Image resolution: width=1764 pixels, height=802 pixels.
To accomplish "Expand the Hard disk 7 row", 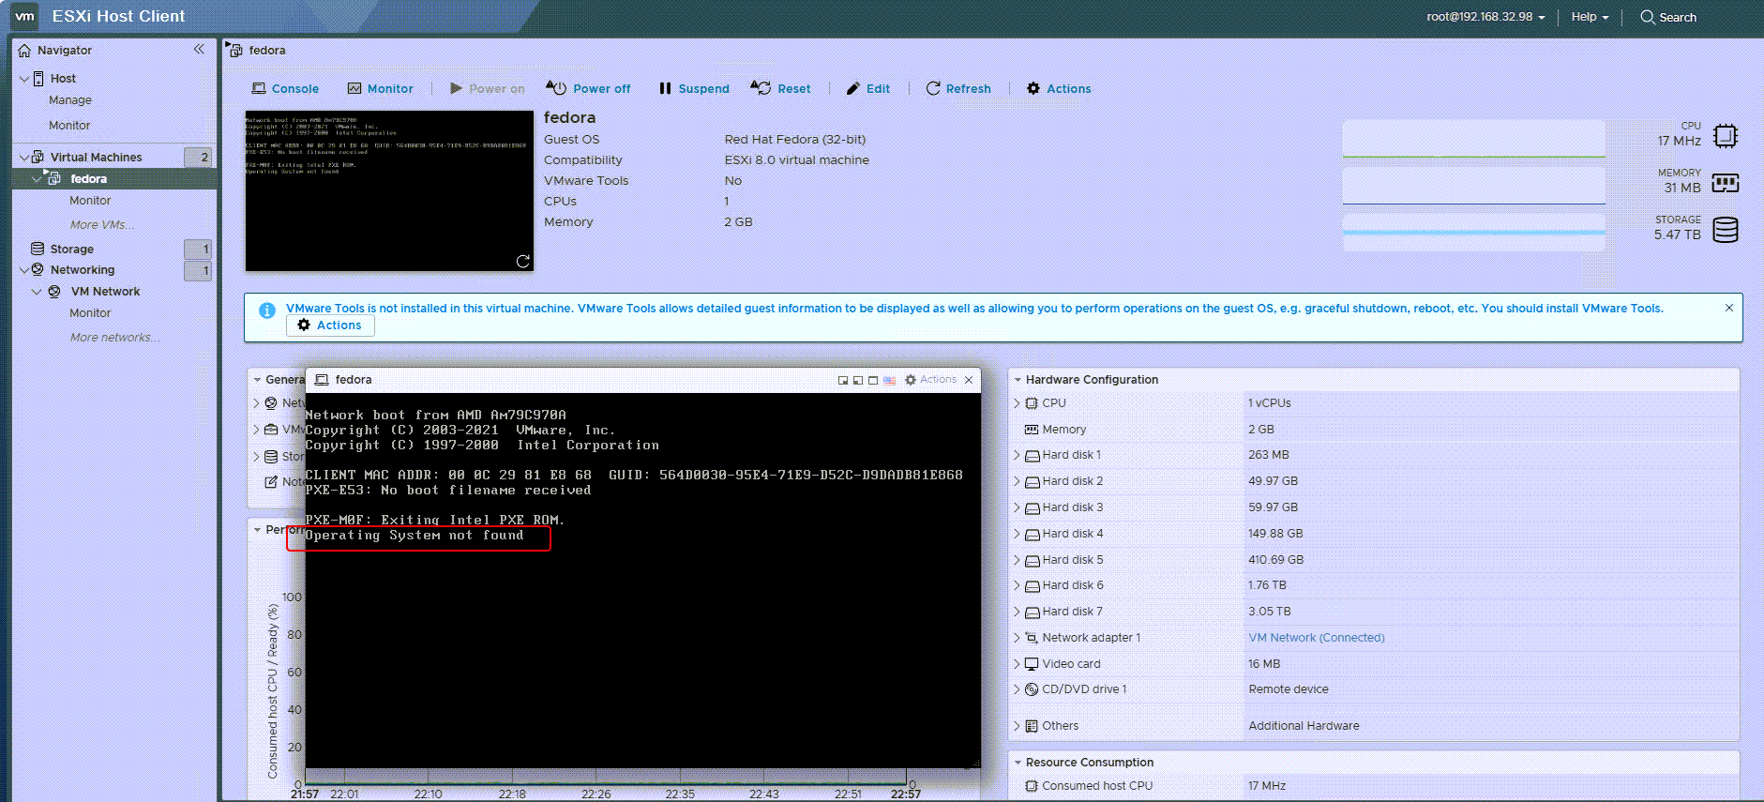I will point(1017,612).
